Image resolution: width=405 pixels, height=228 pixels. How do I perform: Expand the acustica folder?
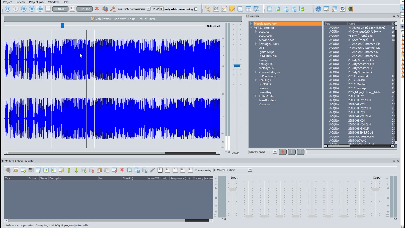(x=256, y=32)
